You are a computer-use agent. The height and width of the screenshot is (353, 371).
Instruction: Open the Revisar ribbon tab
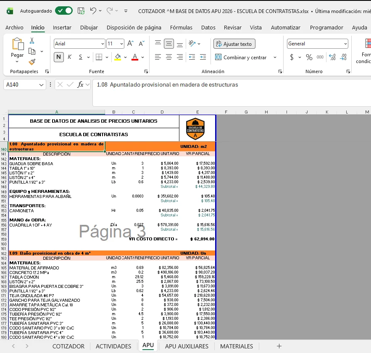tap(233, 28)
